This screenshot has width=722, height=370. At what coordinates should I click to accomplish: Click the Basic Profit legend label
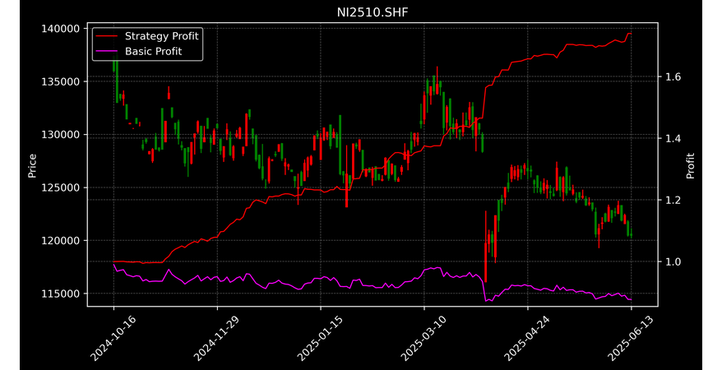coord(153,51)
